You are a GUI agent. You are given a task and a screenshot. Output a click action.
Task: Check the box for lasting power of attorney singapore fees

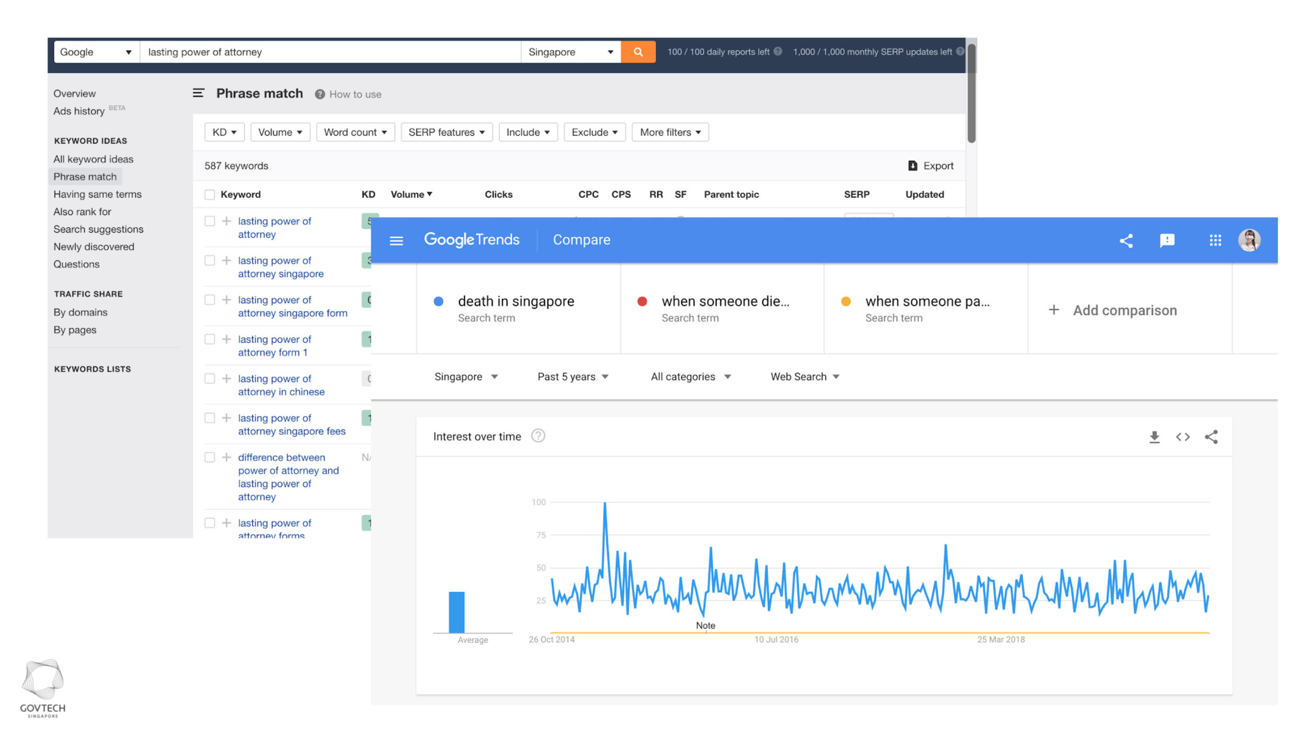pyautogui.click(x=210, y=418)
